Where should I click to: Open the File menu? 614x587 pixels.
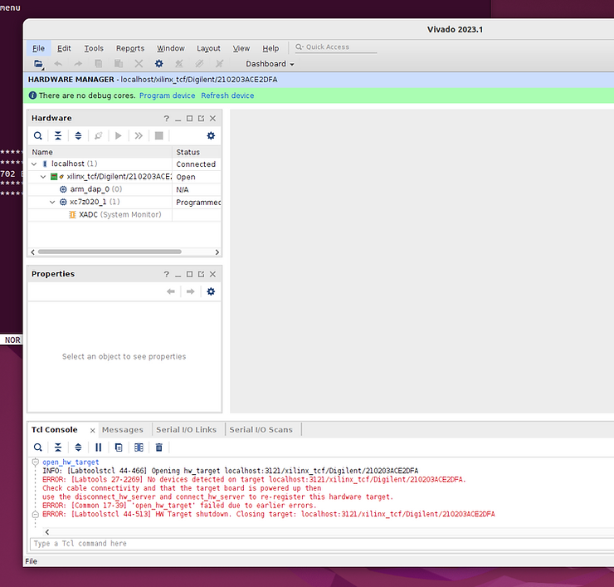[x=38, y=48]
